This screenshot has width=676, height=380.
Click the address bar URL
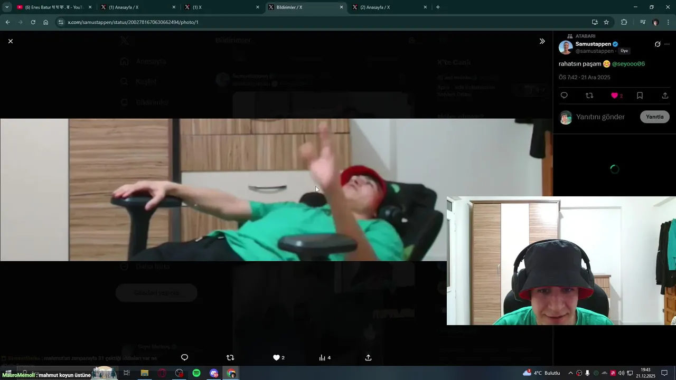(x=133, y=22)
